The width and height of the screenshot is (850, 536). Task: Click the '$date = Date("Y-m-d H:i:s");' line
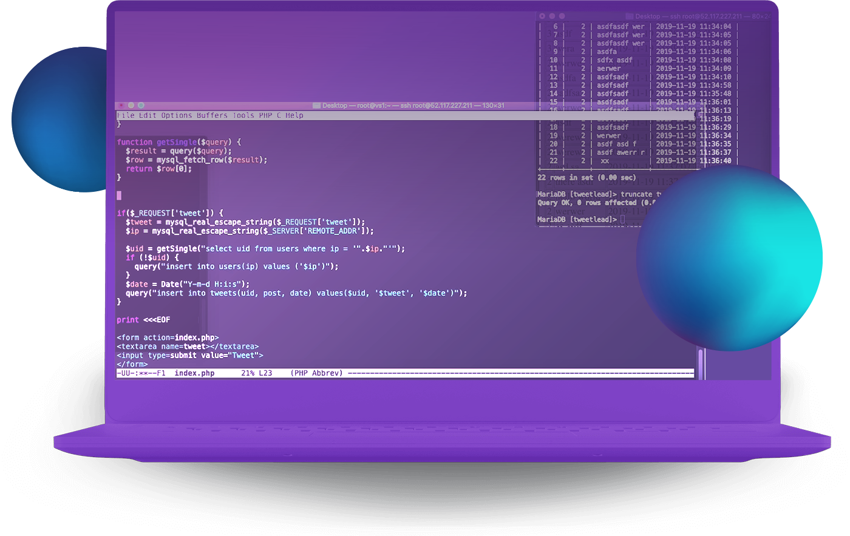tap(188, 284)
